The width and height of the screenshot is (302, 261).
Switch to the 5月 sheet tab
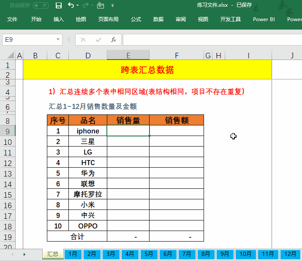pos(149,254)
